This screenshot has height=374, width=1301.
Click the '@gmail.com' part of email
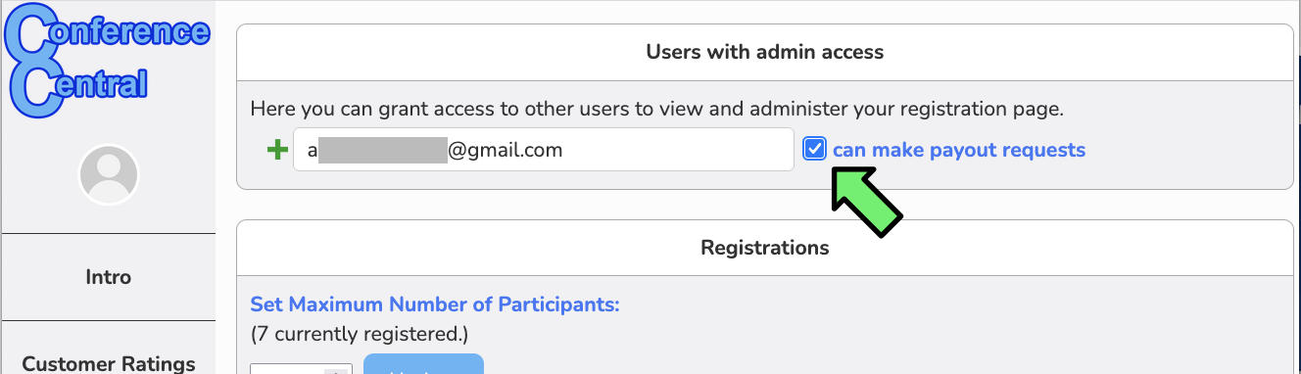[x=506, y=150]
